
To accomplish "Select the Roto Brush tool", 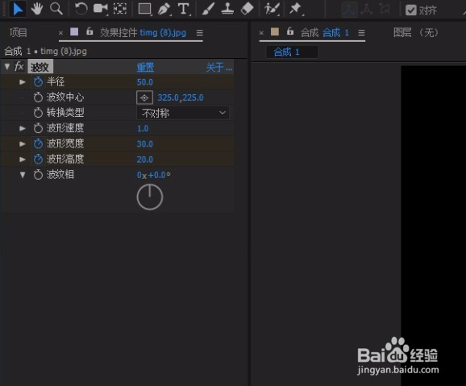I will (272, 9).
